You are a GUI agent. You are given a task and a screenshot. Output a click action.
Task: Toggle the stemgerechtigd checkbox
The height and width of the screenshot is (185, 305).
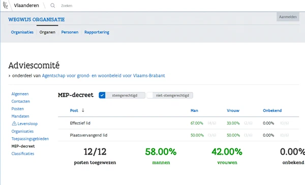click(x=102, y=96)
